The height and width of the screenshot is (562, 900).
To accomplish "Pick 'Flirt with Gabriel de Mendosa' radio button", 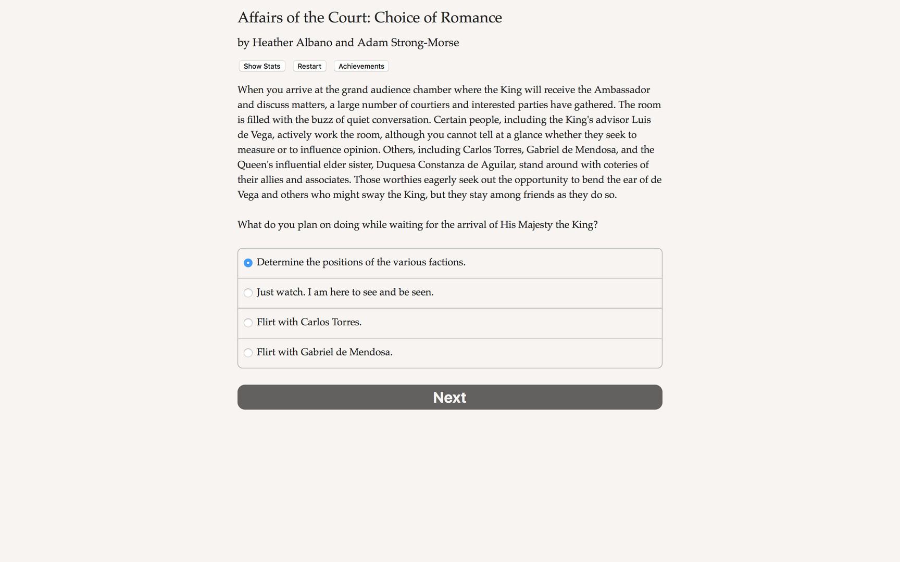I will (248, 353).
